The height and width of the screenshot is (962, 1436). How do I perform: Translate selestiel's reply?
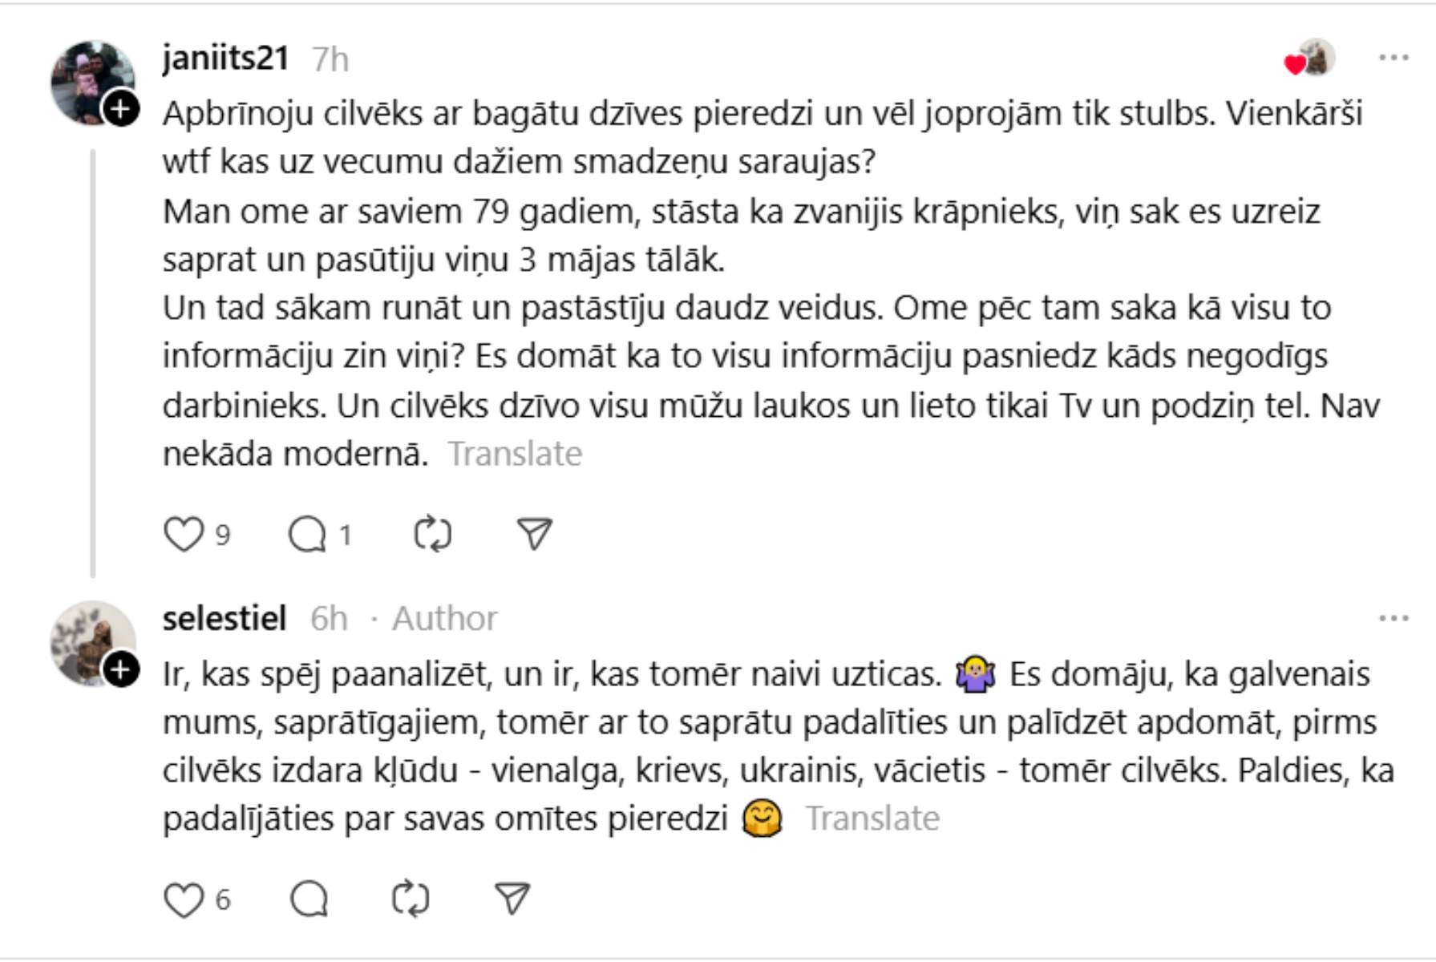point(872,819)
